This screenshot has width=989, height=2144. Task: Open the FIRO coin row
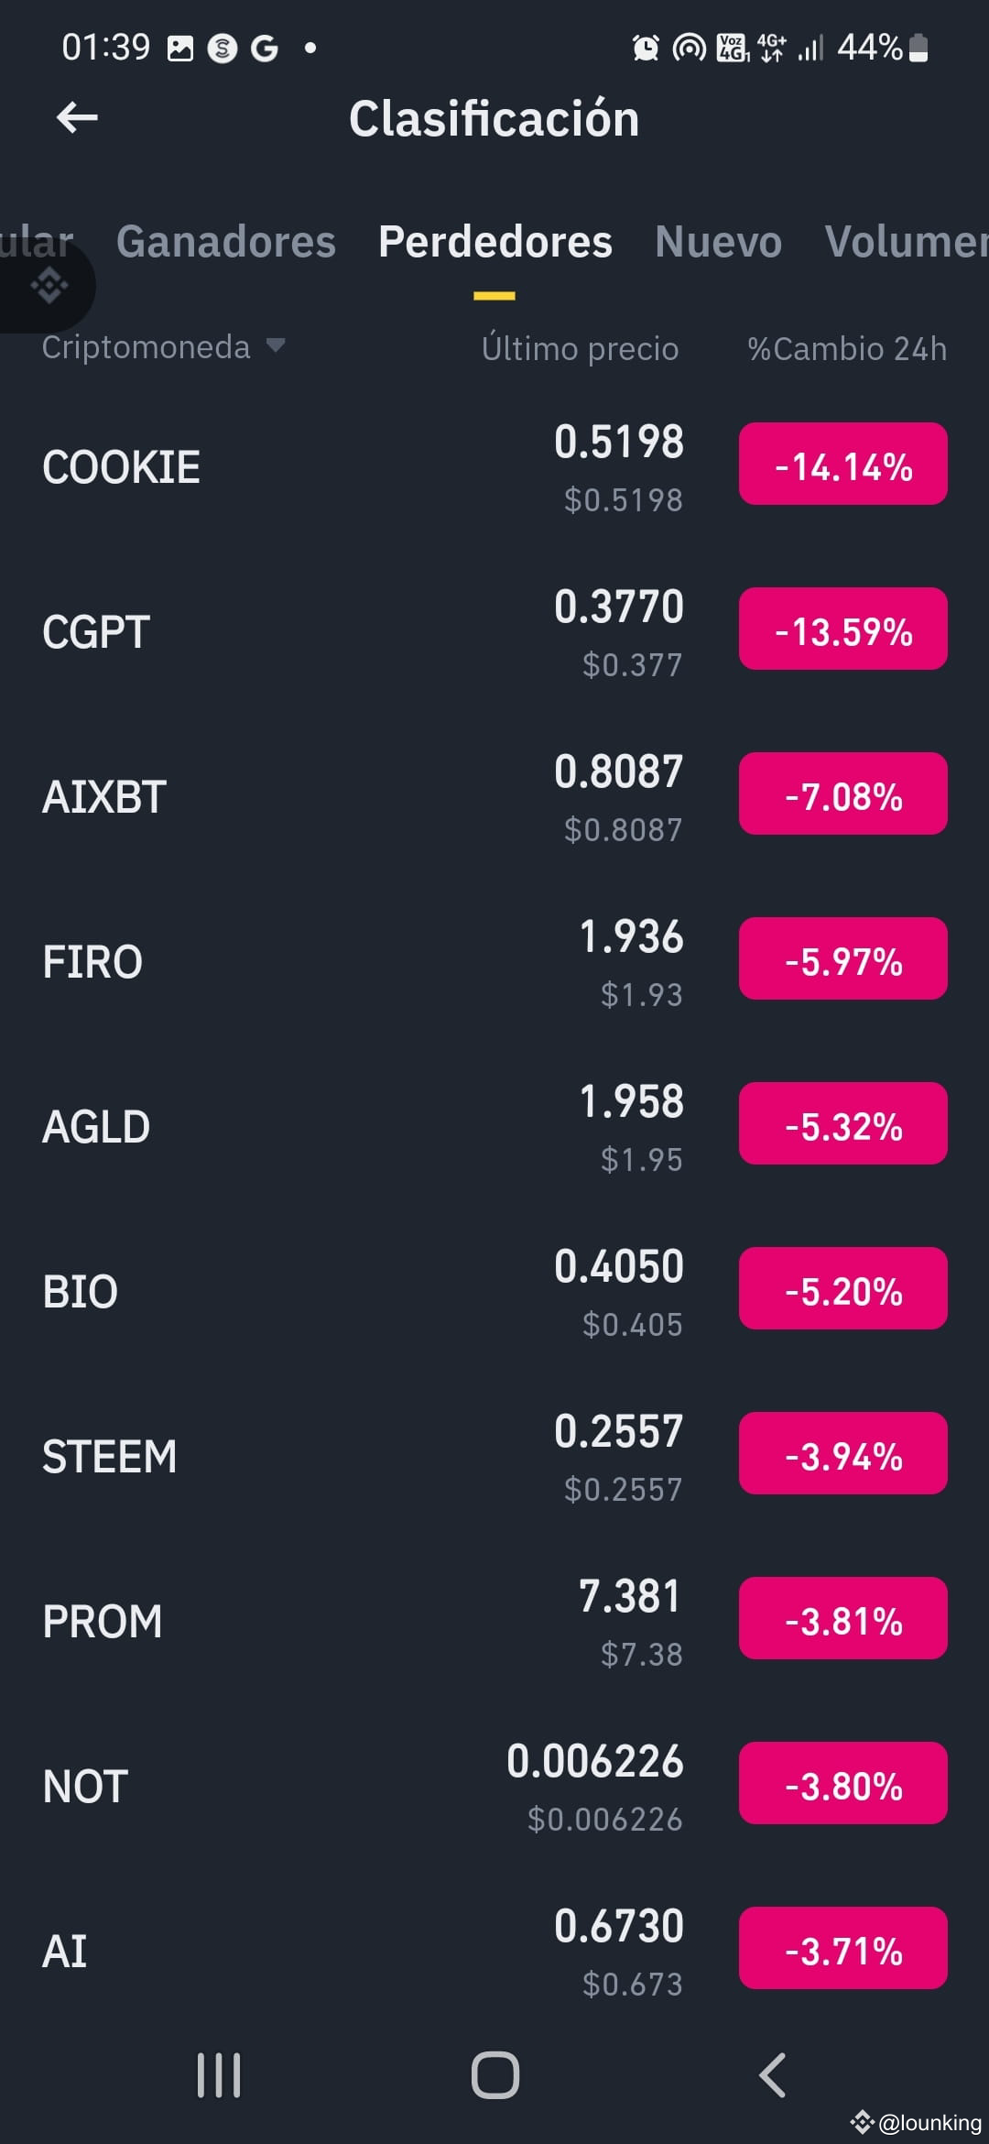494,962
